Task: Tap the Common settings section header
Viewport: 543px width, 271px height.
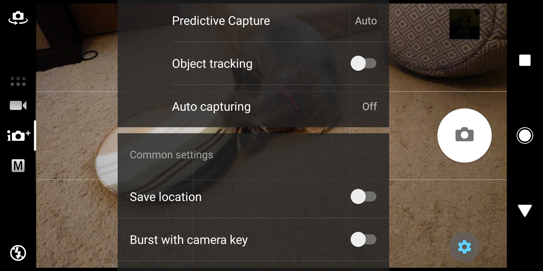Action: pyautogui.click(x=171, y=155)
